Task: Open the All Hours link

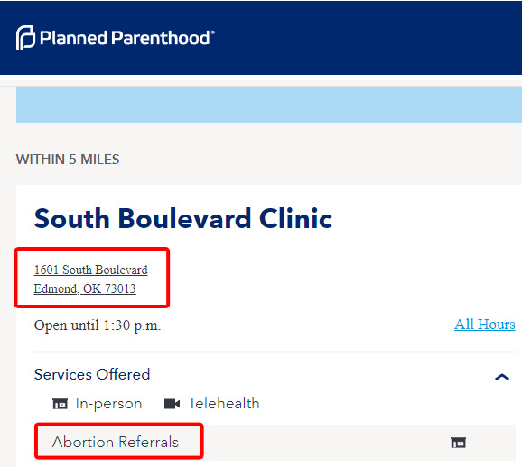Action: click(484, 325)
